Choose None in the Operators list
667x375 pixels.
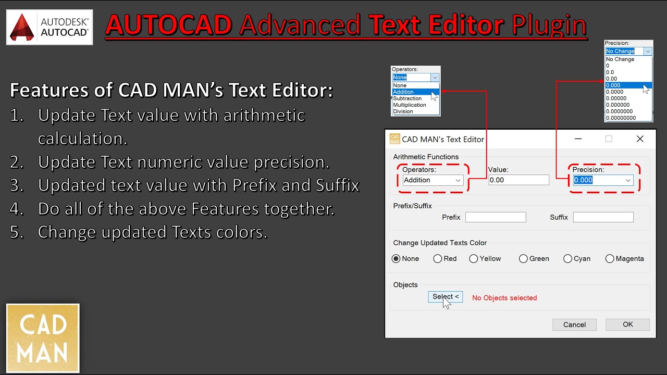pyautogui.click(x=416, y=85)
